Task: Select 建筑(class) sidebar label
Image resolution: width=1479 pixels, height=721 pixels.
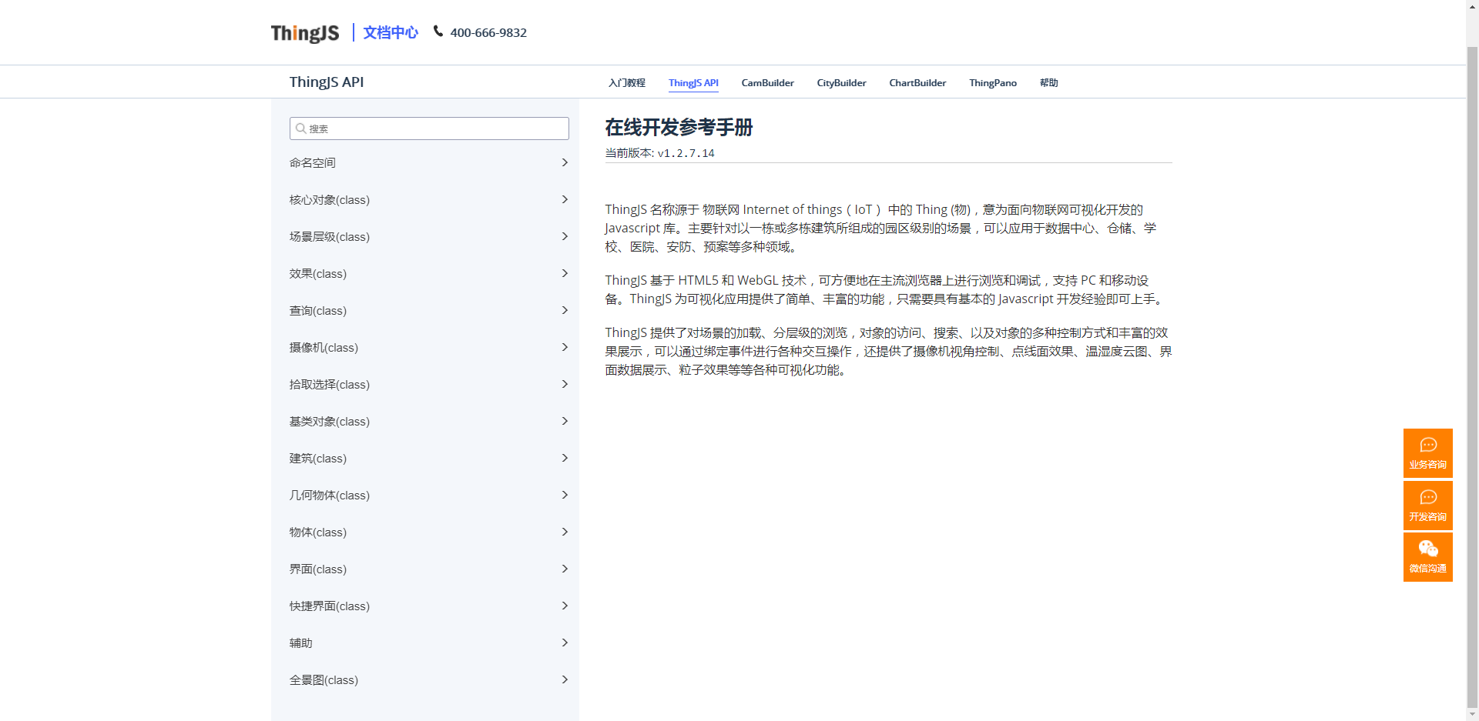Action: [x=318, y=458]
